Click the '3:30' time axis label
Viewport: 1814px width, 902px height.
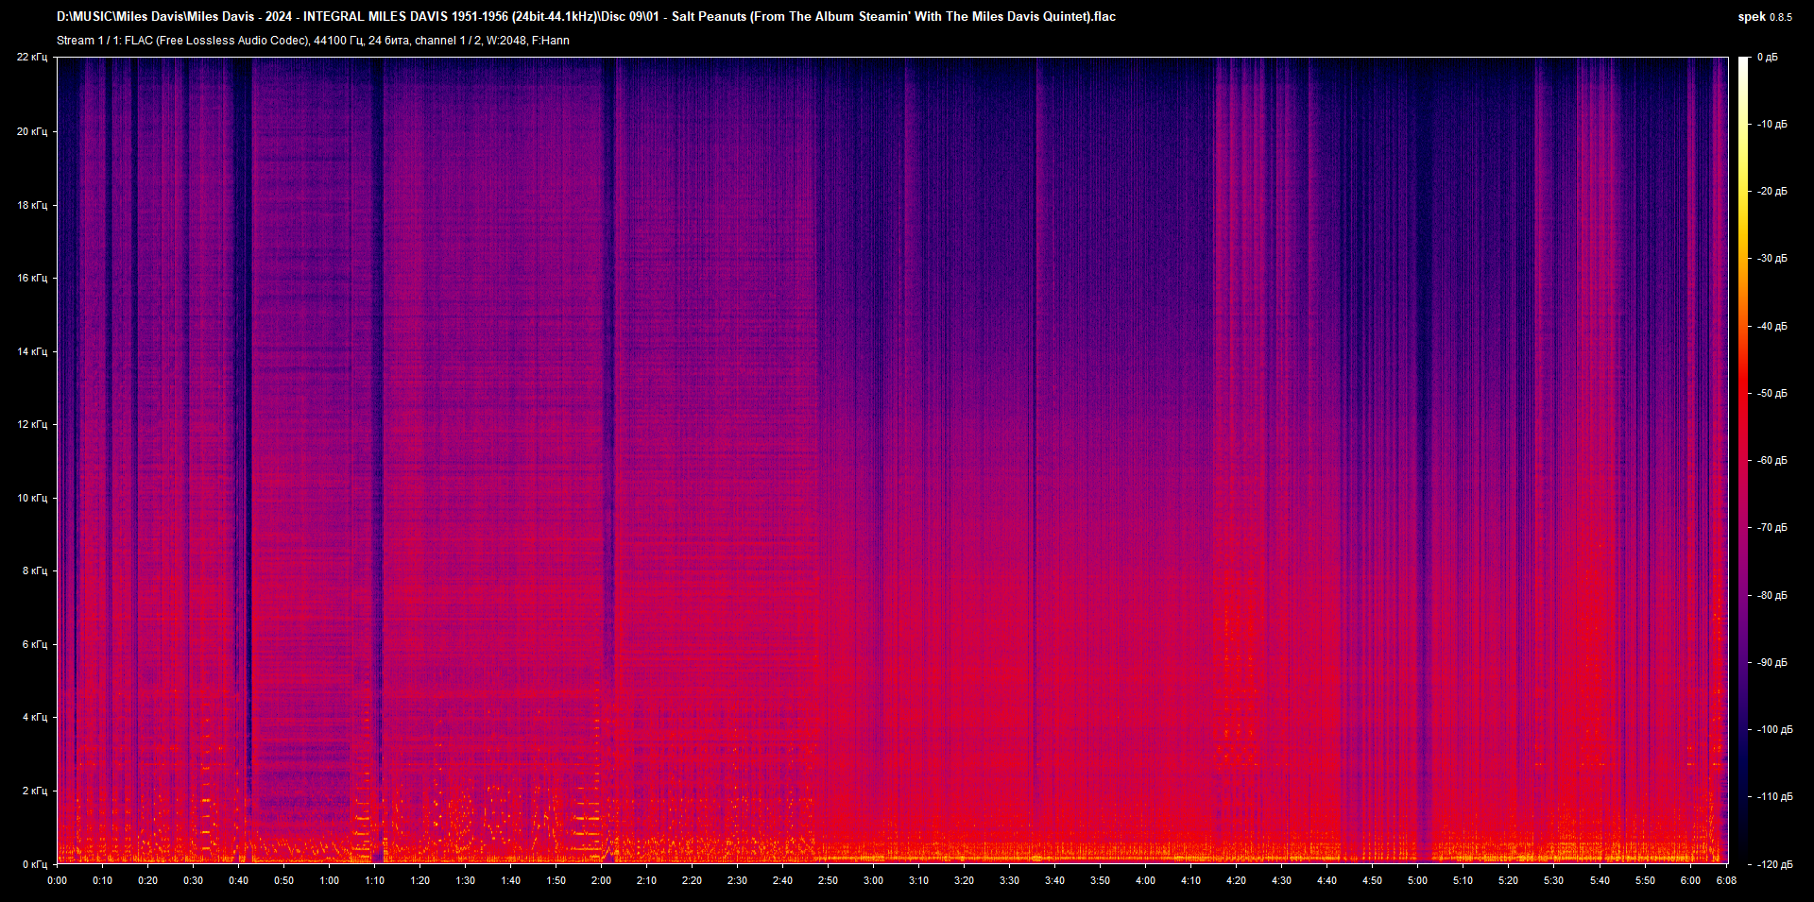click(1009, 880)
